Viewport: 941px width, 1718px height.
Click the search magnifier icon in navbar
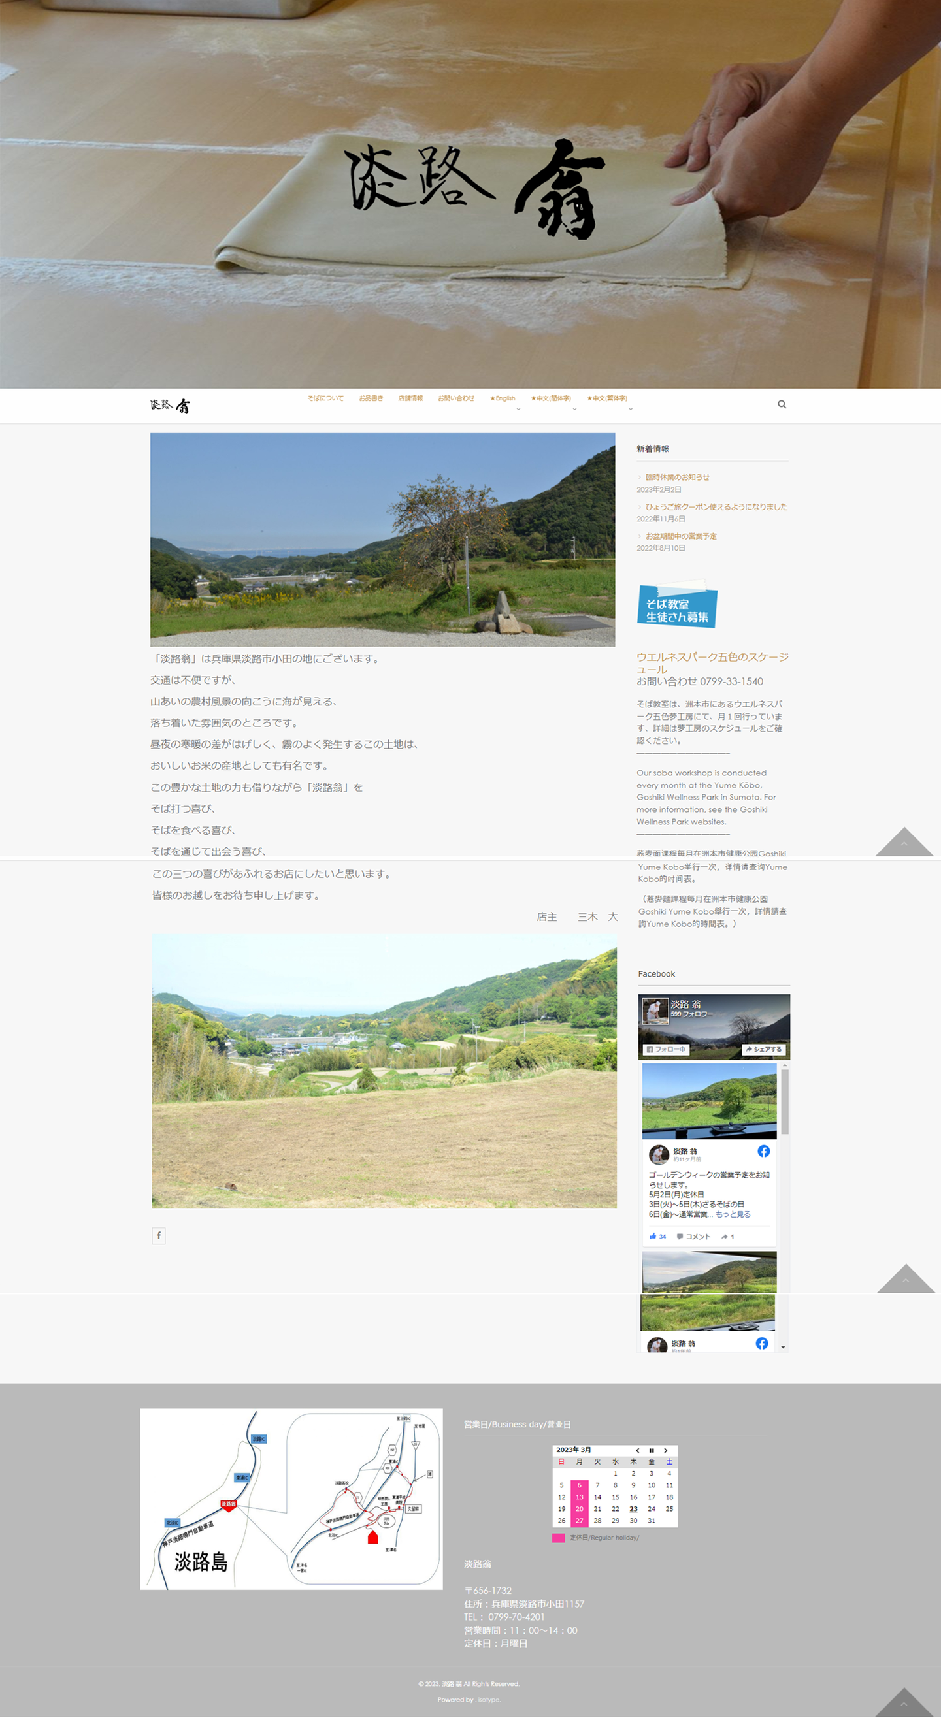pyautogui.click(x=782, y=404)
